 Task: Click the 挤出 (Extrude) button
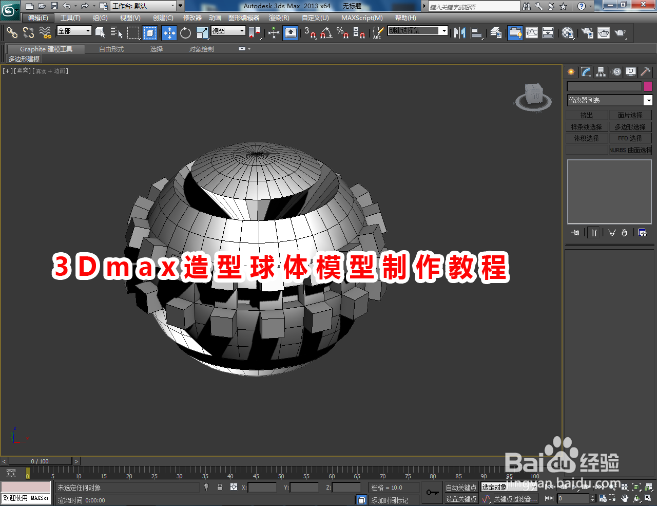(587, 115)
